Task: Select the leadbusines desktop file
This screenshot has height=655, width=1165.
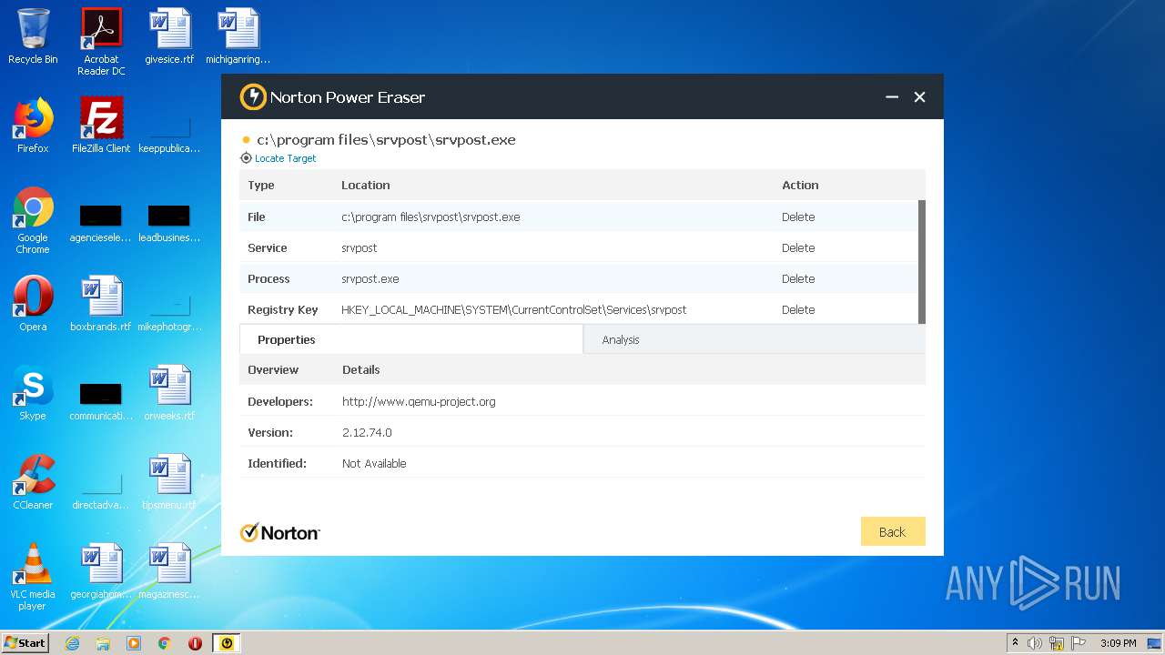Action: (x=169, y=224)
